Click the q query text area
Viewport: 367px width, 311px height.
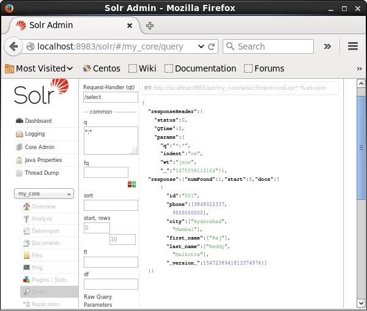(111, 141)
